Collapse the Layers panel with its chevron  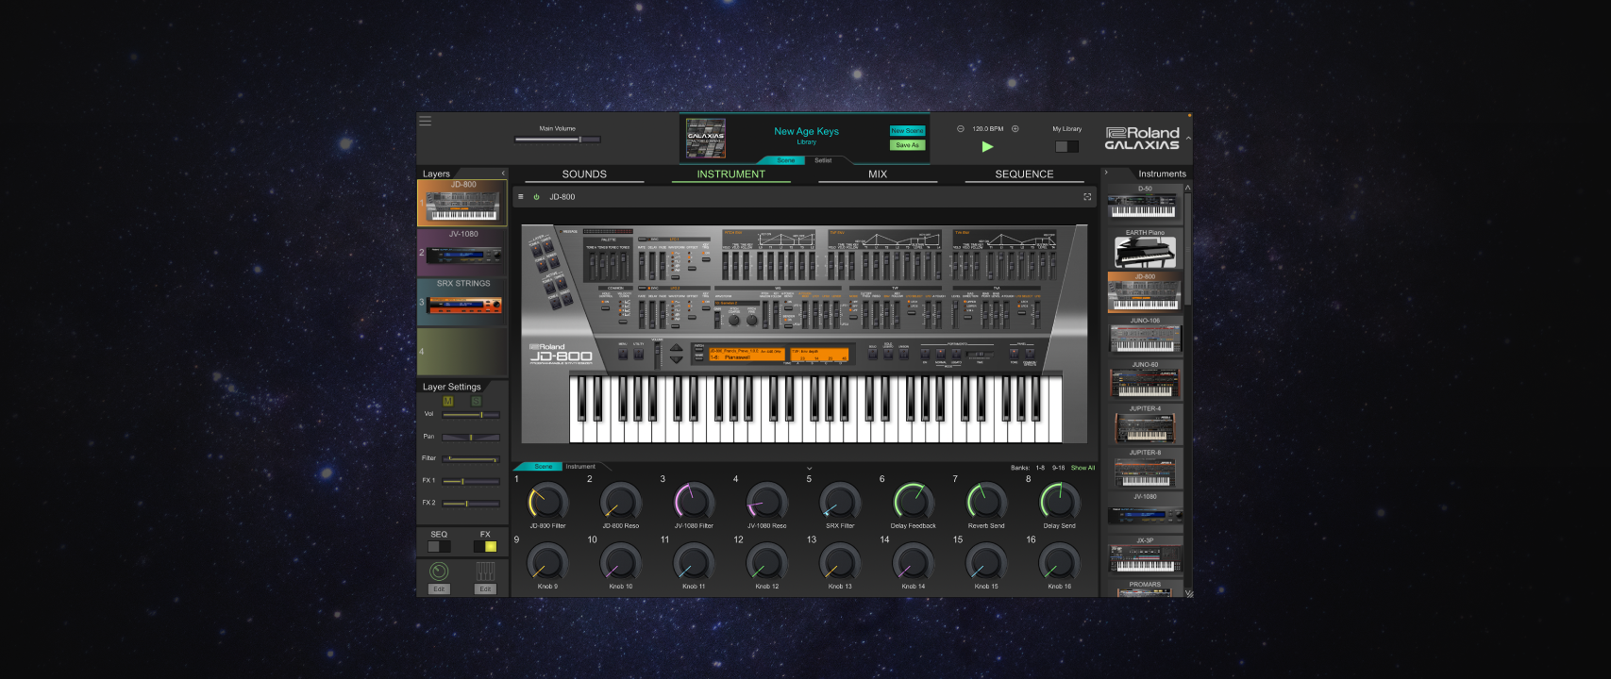coord(503,174)
